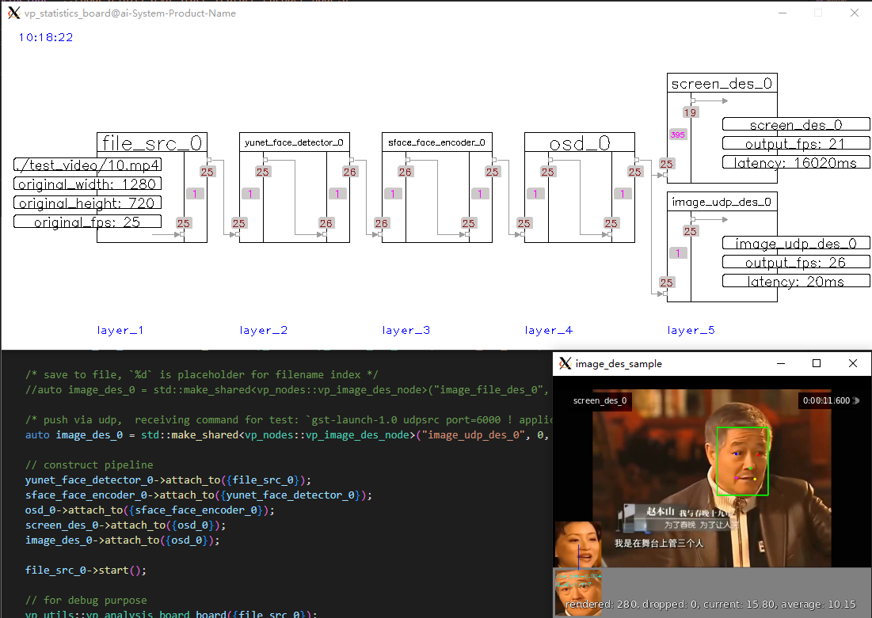Click the green face detection box in video
The image size is (872, 618).
tap(742, 461)
